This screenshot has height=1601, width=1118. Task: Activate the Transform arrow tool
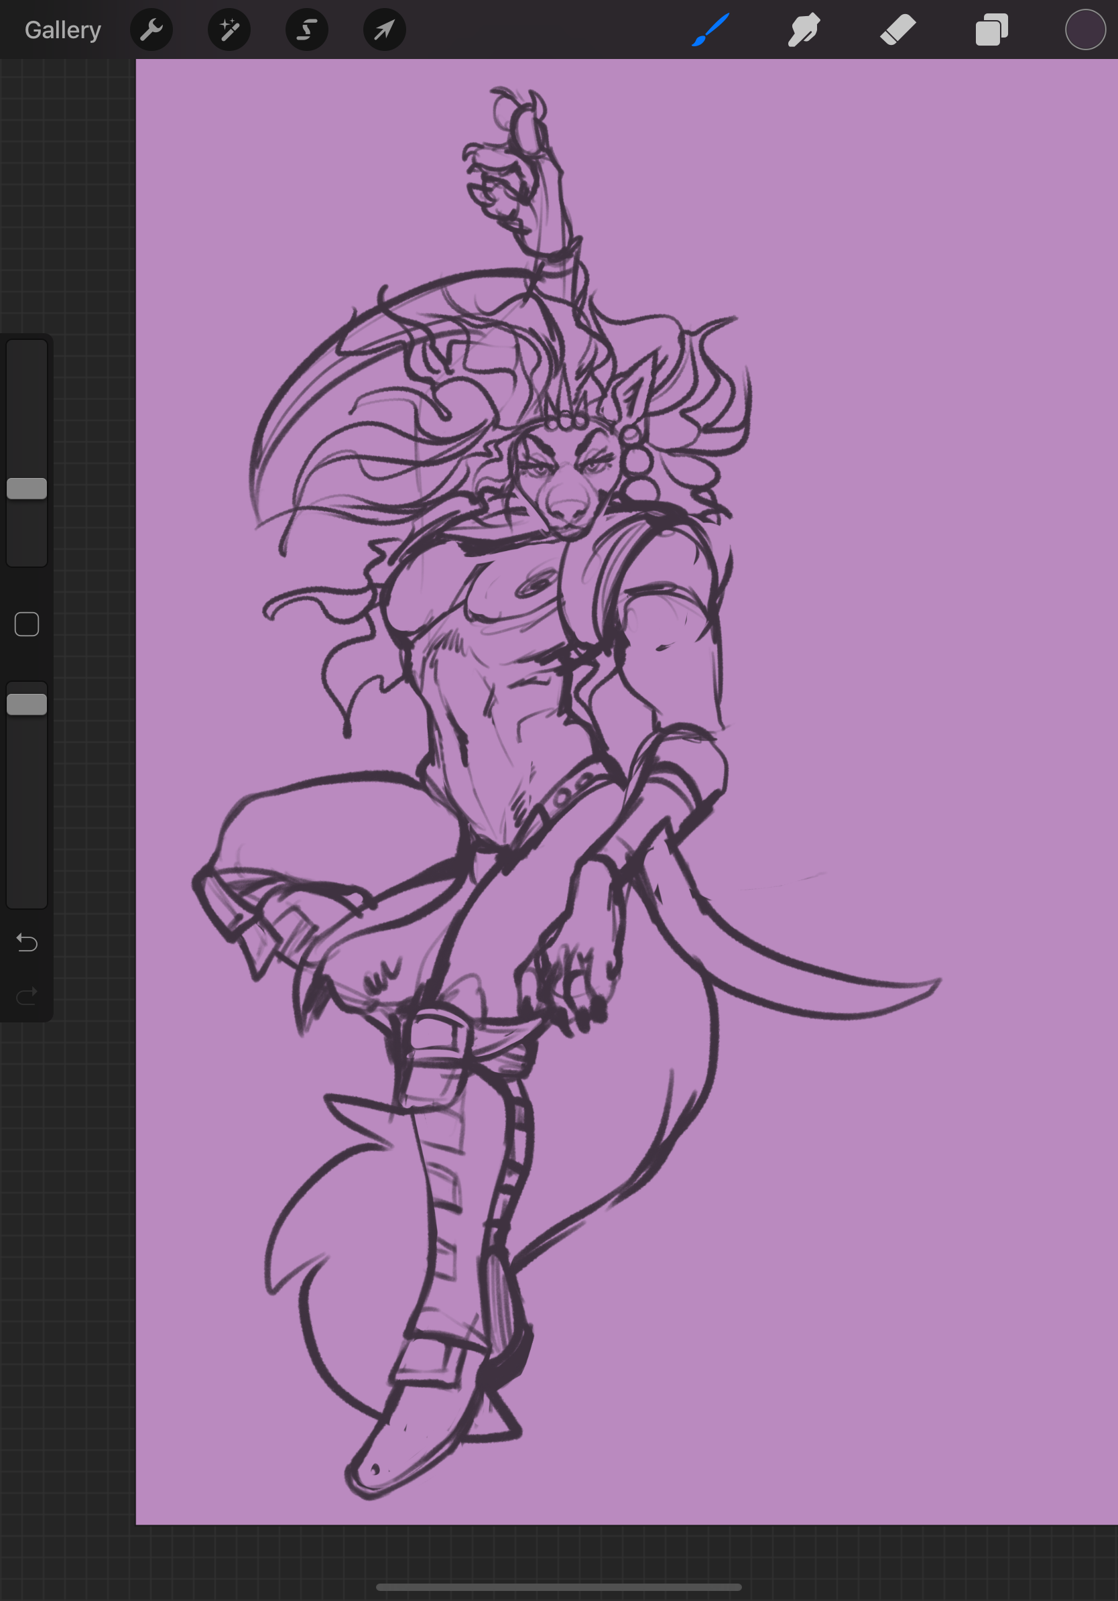(385, 30)
